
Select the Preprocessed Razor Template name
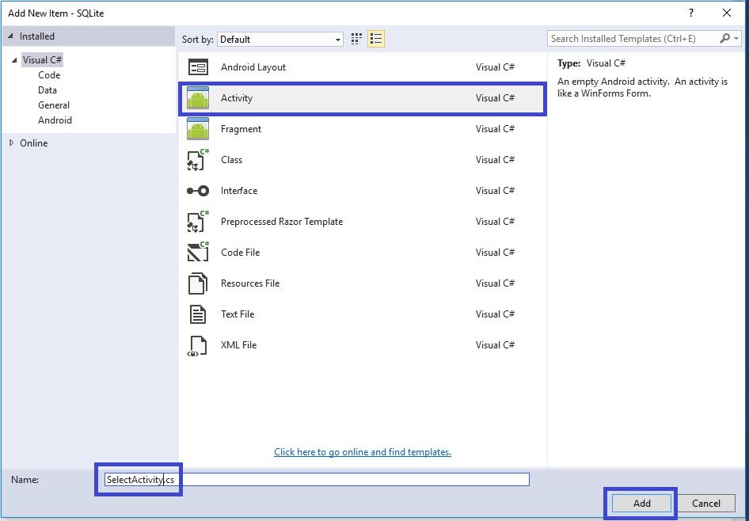(x=282, y=222)
